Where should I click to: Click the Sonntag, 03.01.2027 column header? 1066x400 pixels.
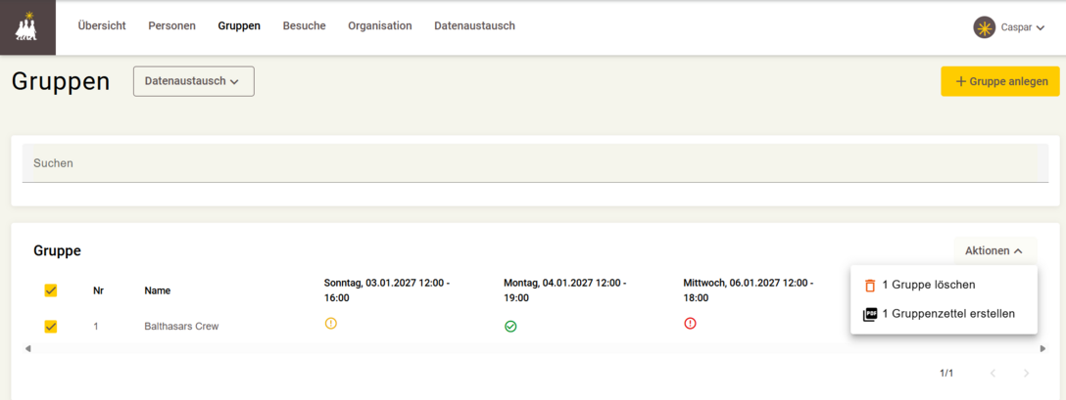pos(387,290)
